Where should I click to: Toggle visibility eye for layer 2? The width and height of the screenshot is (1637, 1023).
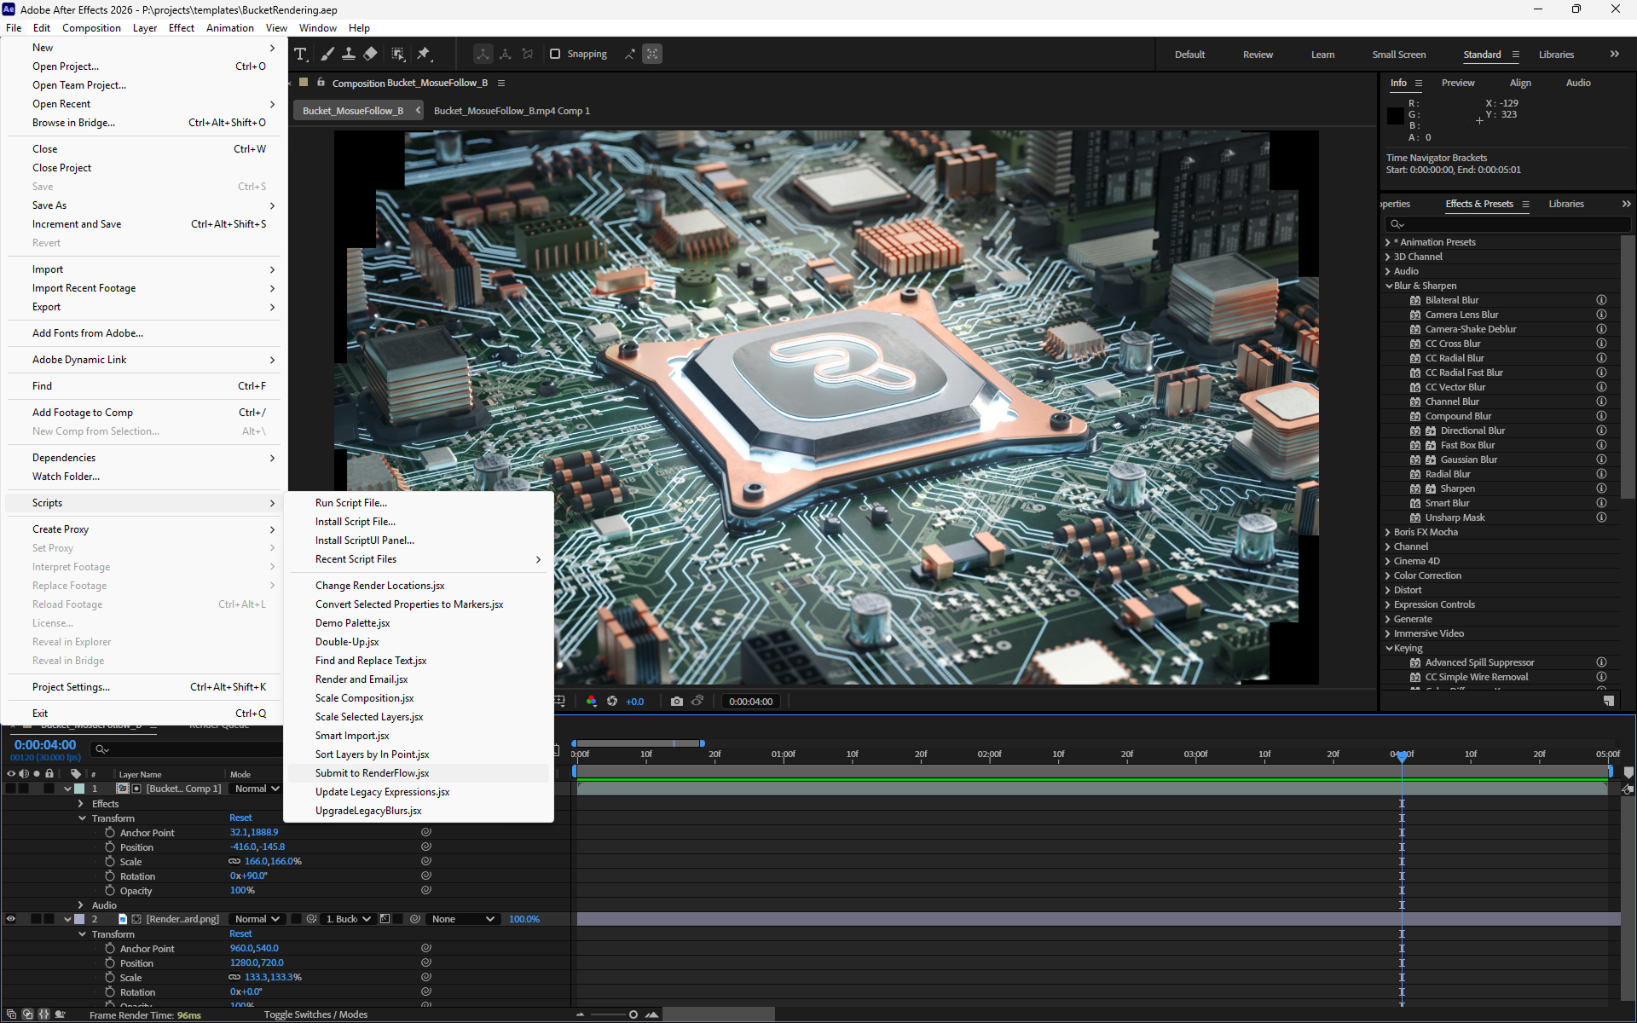(x=11, y=919)
